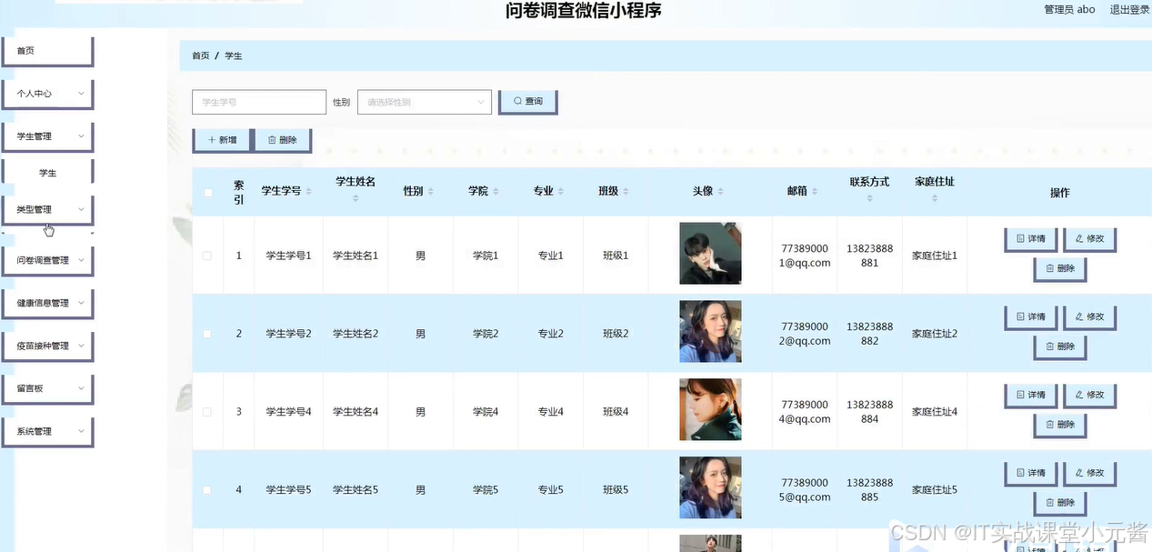Go to 首页 in the sidebar

[x=47, y=51]
